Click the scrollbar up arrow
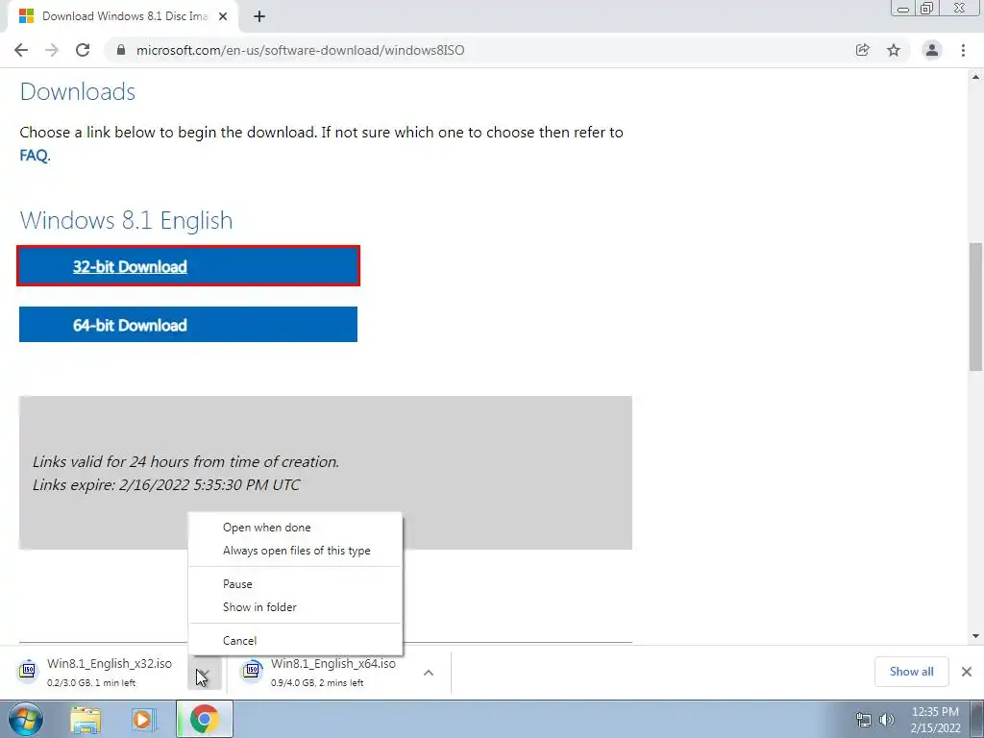This screenshot has width=984, height=738. 975,77
